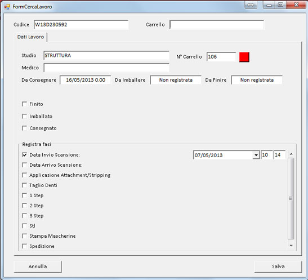The height and width of the screenshot is (280, 308).
Task: Save with the Salva button
Action: (278, 266)
